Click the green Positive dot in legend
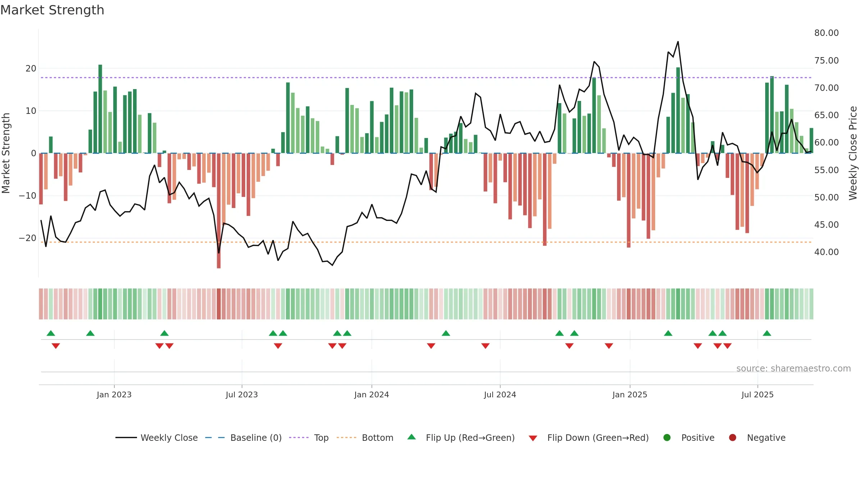This screenshot has height=485, width=863. point(667,438)
